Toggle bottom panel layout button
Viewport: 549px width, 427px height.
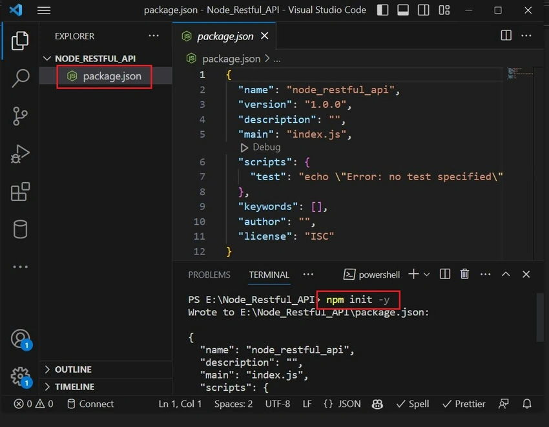pyautogui.click(x=402, y=10)
